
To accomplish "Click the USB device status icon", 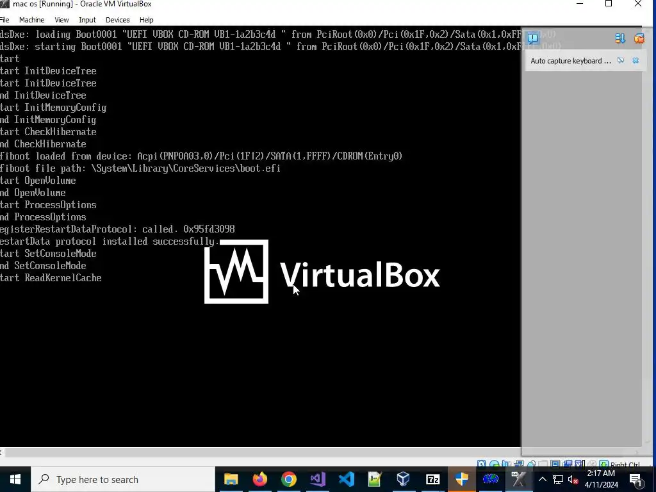I will [x=532, y=464].
